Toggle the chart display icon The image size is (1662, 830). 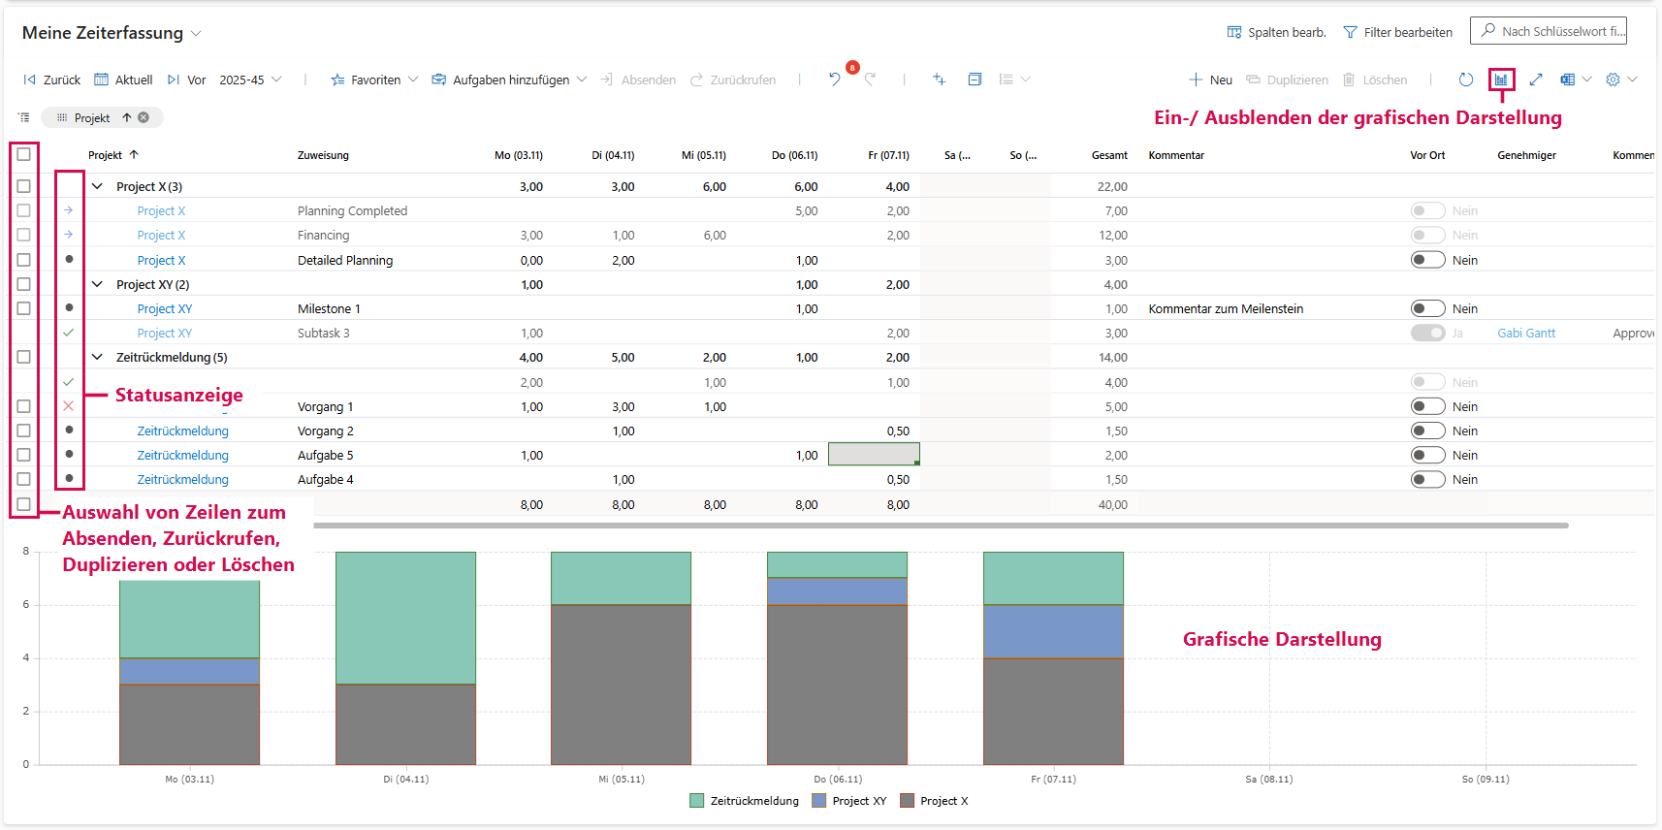point(1501,80)
